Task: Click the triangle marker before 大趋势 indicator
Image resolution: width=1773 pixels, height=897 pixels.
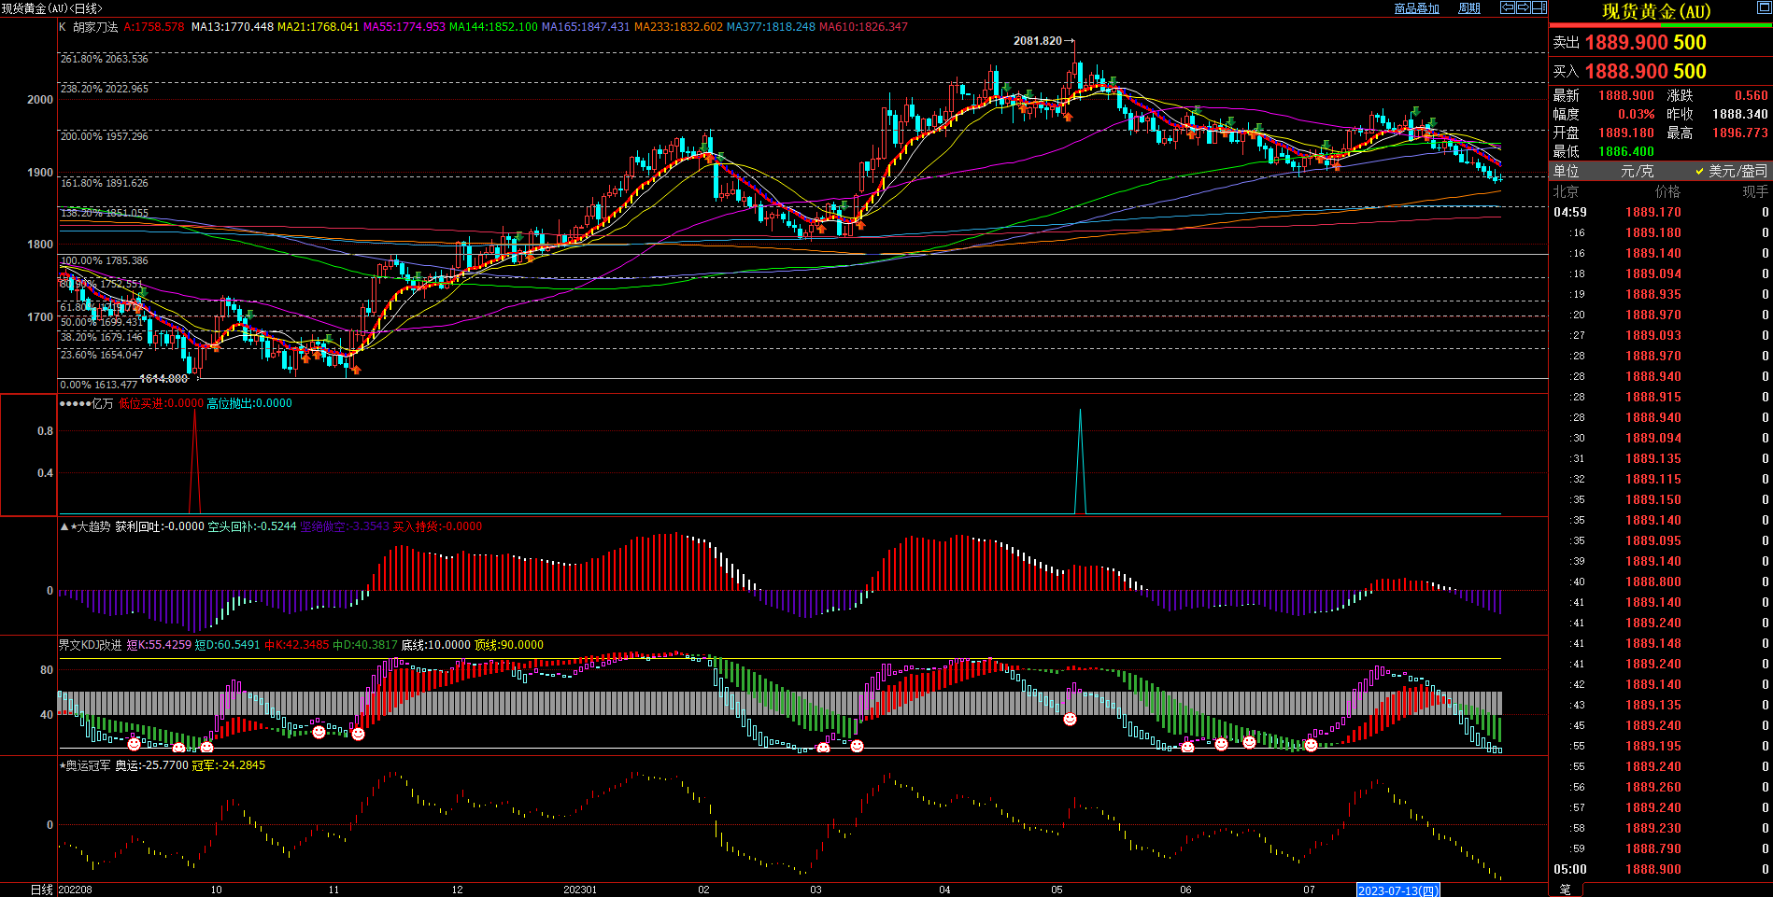Action: [64, 527]
